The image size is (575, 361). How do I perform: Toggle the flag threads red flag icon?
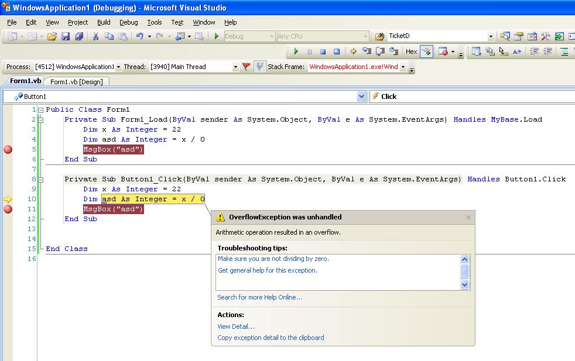click(247, 67)
